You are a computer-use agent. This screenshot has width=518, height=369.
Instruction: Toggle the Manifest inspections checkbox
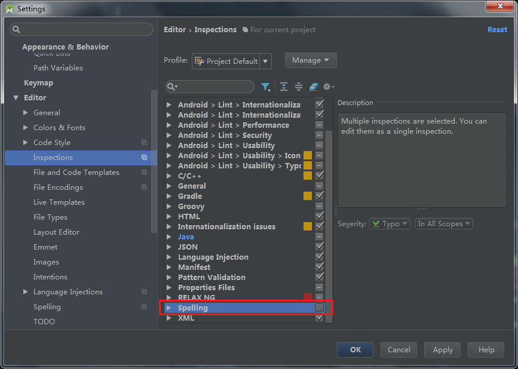click(x=319, y=267)
